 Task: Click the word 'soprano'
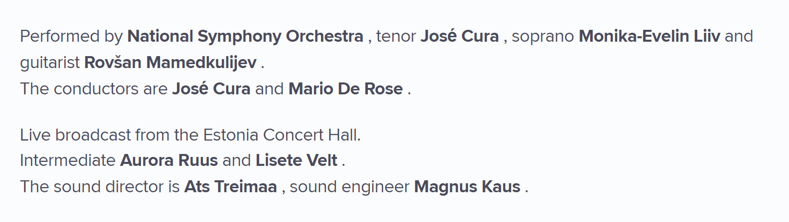click(x=543, y=37)
